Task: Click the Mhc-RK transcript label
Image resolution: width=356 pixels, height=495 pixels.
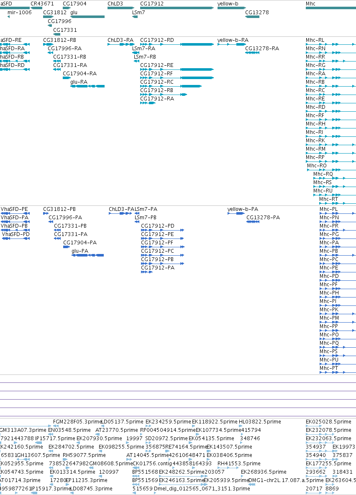Action: point(315,141)
